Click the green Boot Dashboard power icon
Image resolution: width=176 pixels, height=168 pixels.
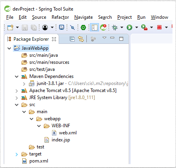[x=83, y=27]
